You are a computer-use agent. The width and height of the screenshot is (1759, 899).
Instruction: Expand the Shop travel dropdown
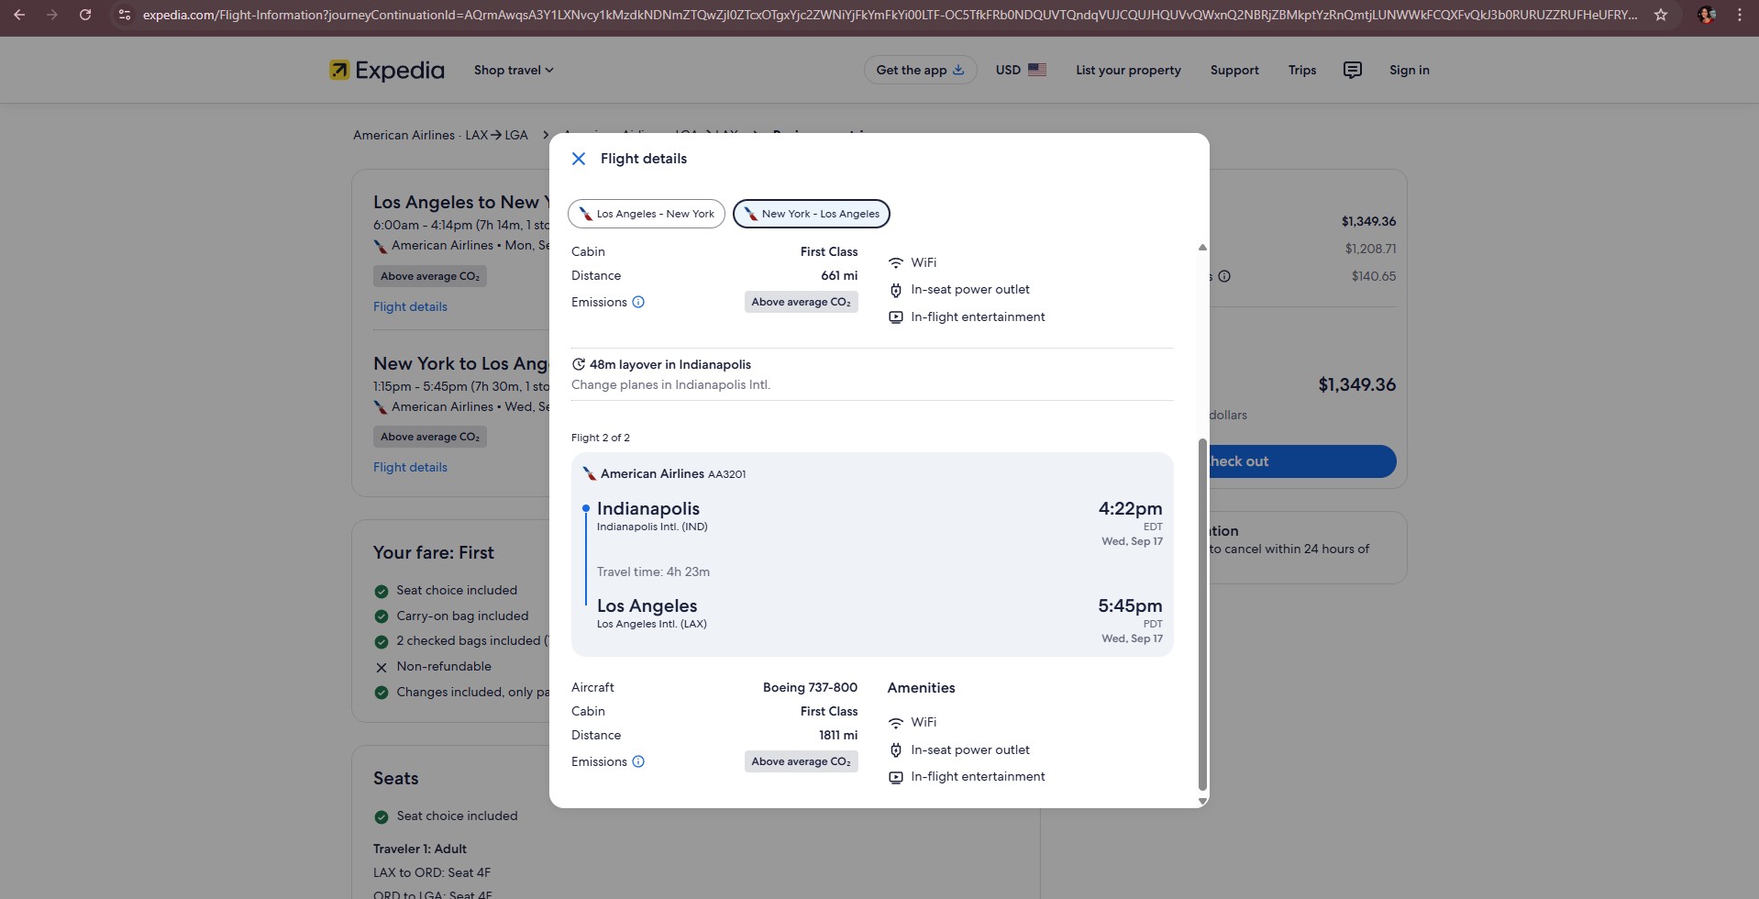point(514,70)
